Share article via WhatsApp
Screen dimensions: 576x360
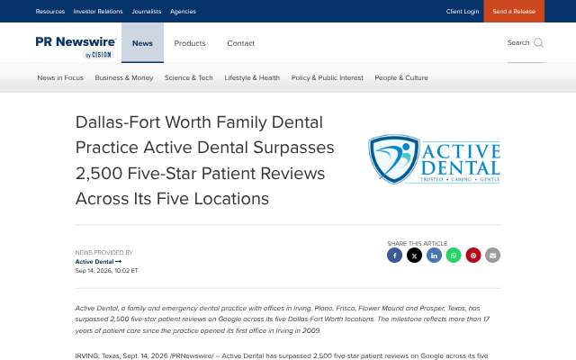click(454, 256)
